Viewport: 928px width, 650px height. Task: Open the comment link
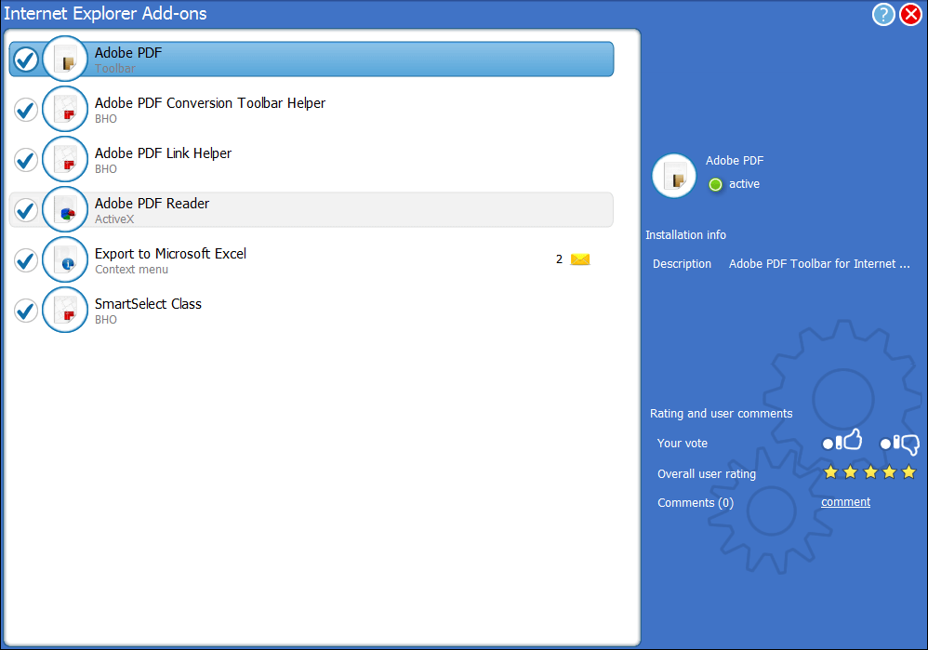click(x=846, y=502)
